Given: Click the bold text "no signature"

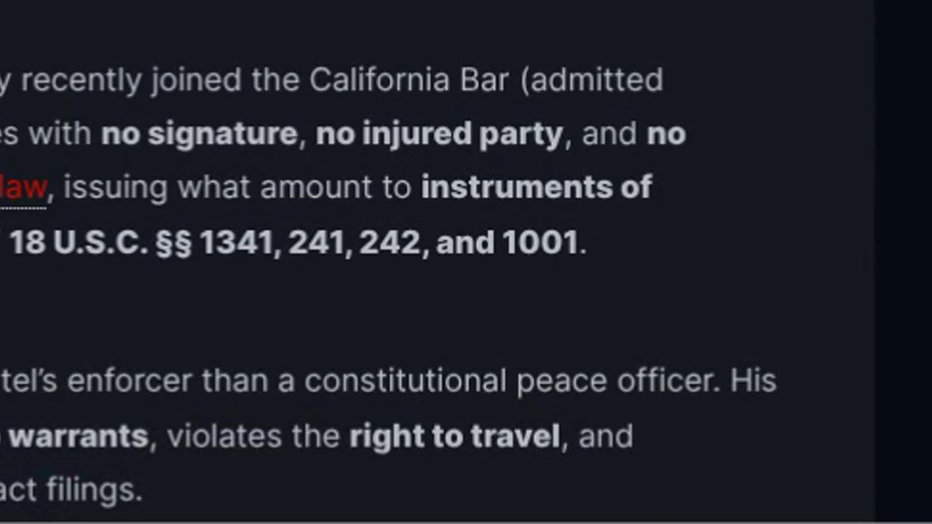Looking at the screenshot, I should pos(199,134).
